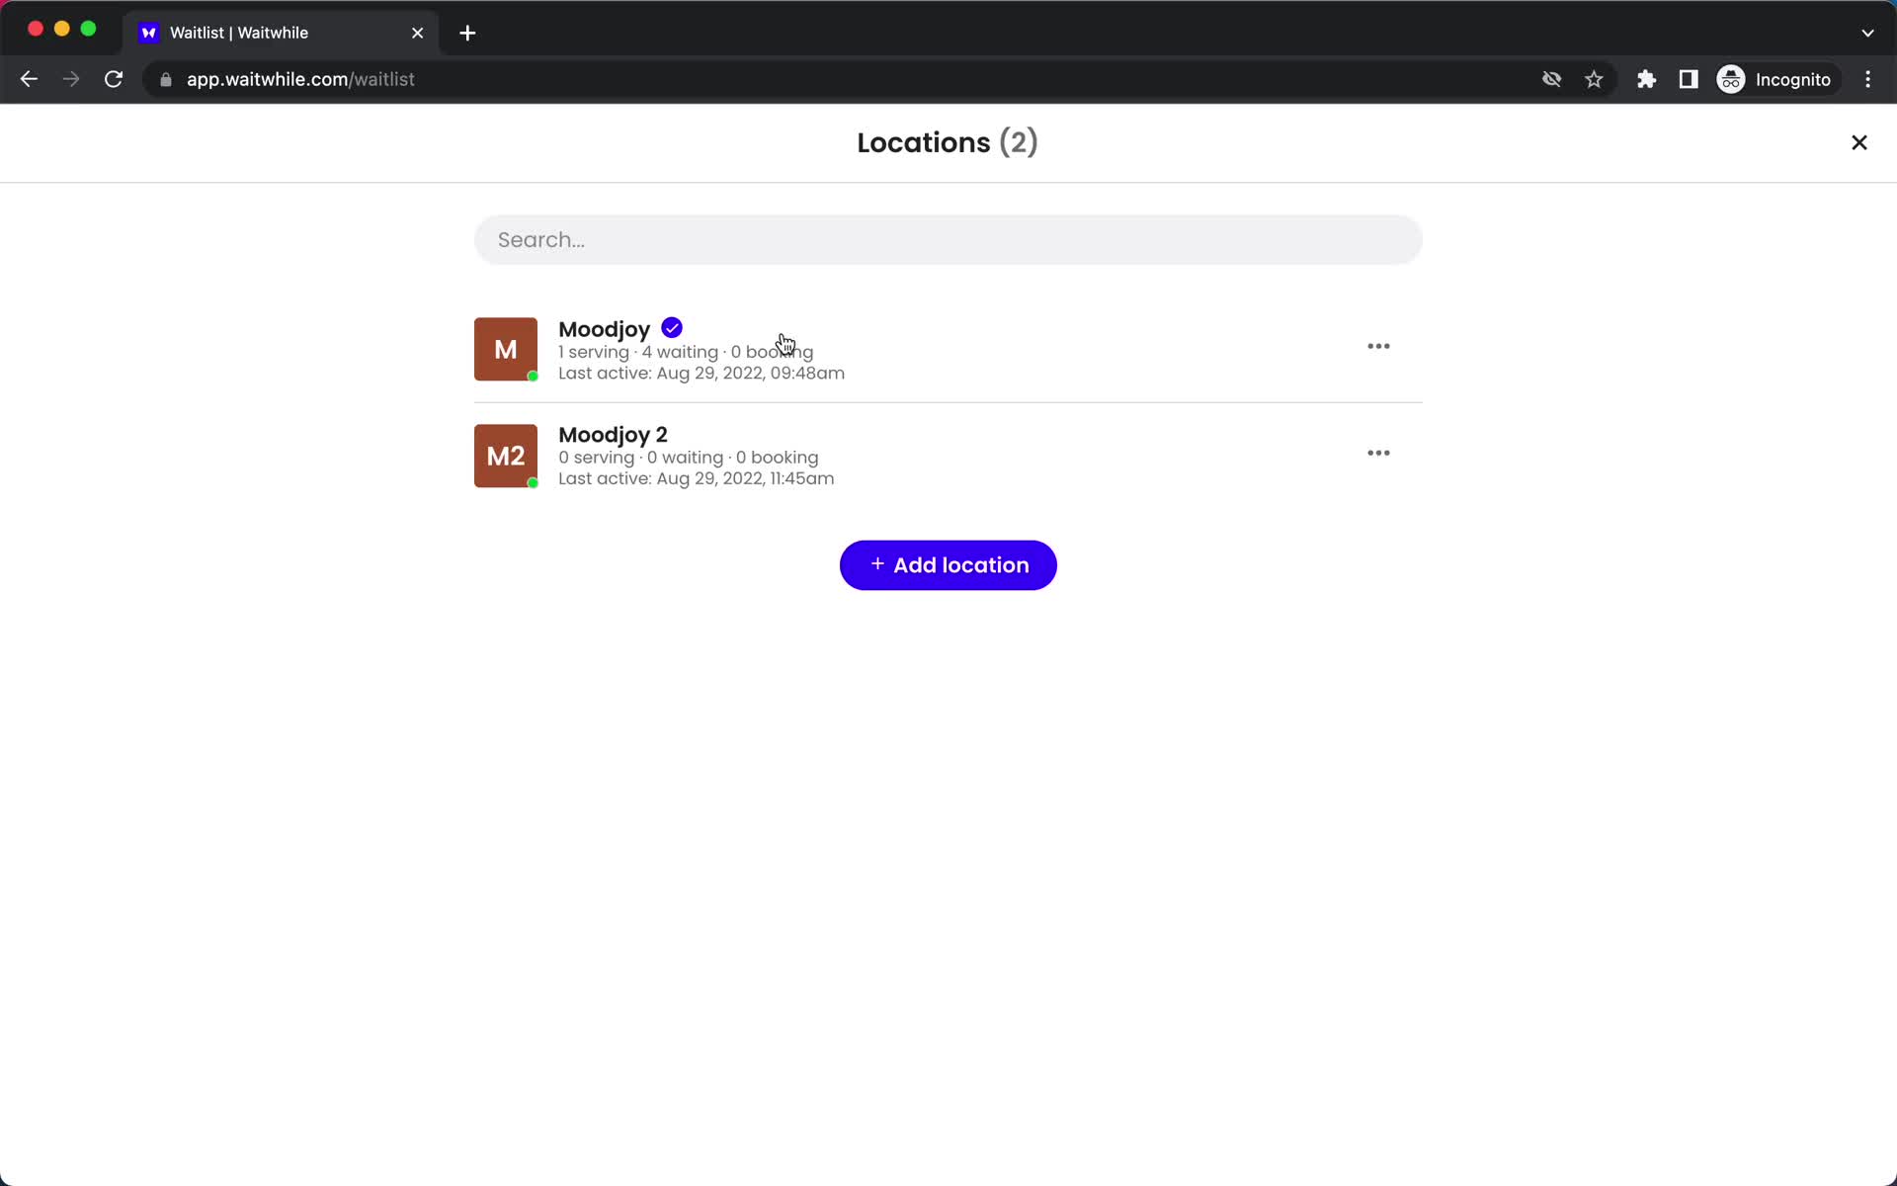
Task: Click "Last active: Aug 29, 2022, 11:45am" text
Action: 697,478
